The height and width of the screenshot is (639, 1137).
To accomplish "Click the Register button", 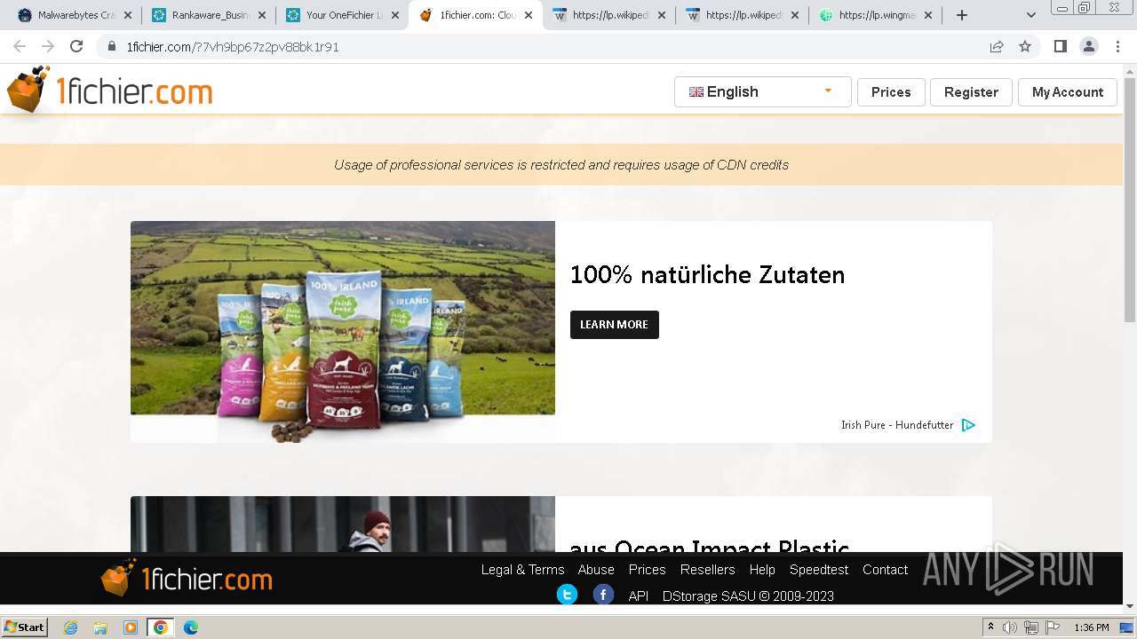I will (971, 92).
